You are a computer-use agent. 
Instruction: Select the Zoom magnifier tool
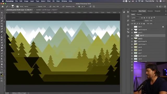tap(2, 67)
